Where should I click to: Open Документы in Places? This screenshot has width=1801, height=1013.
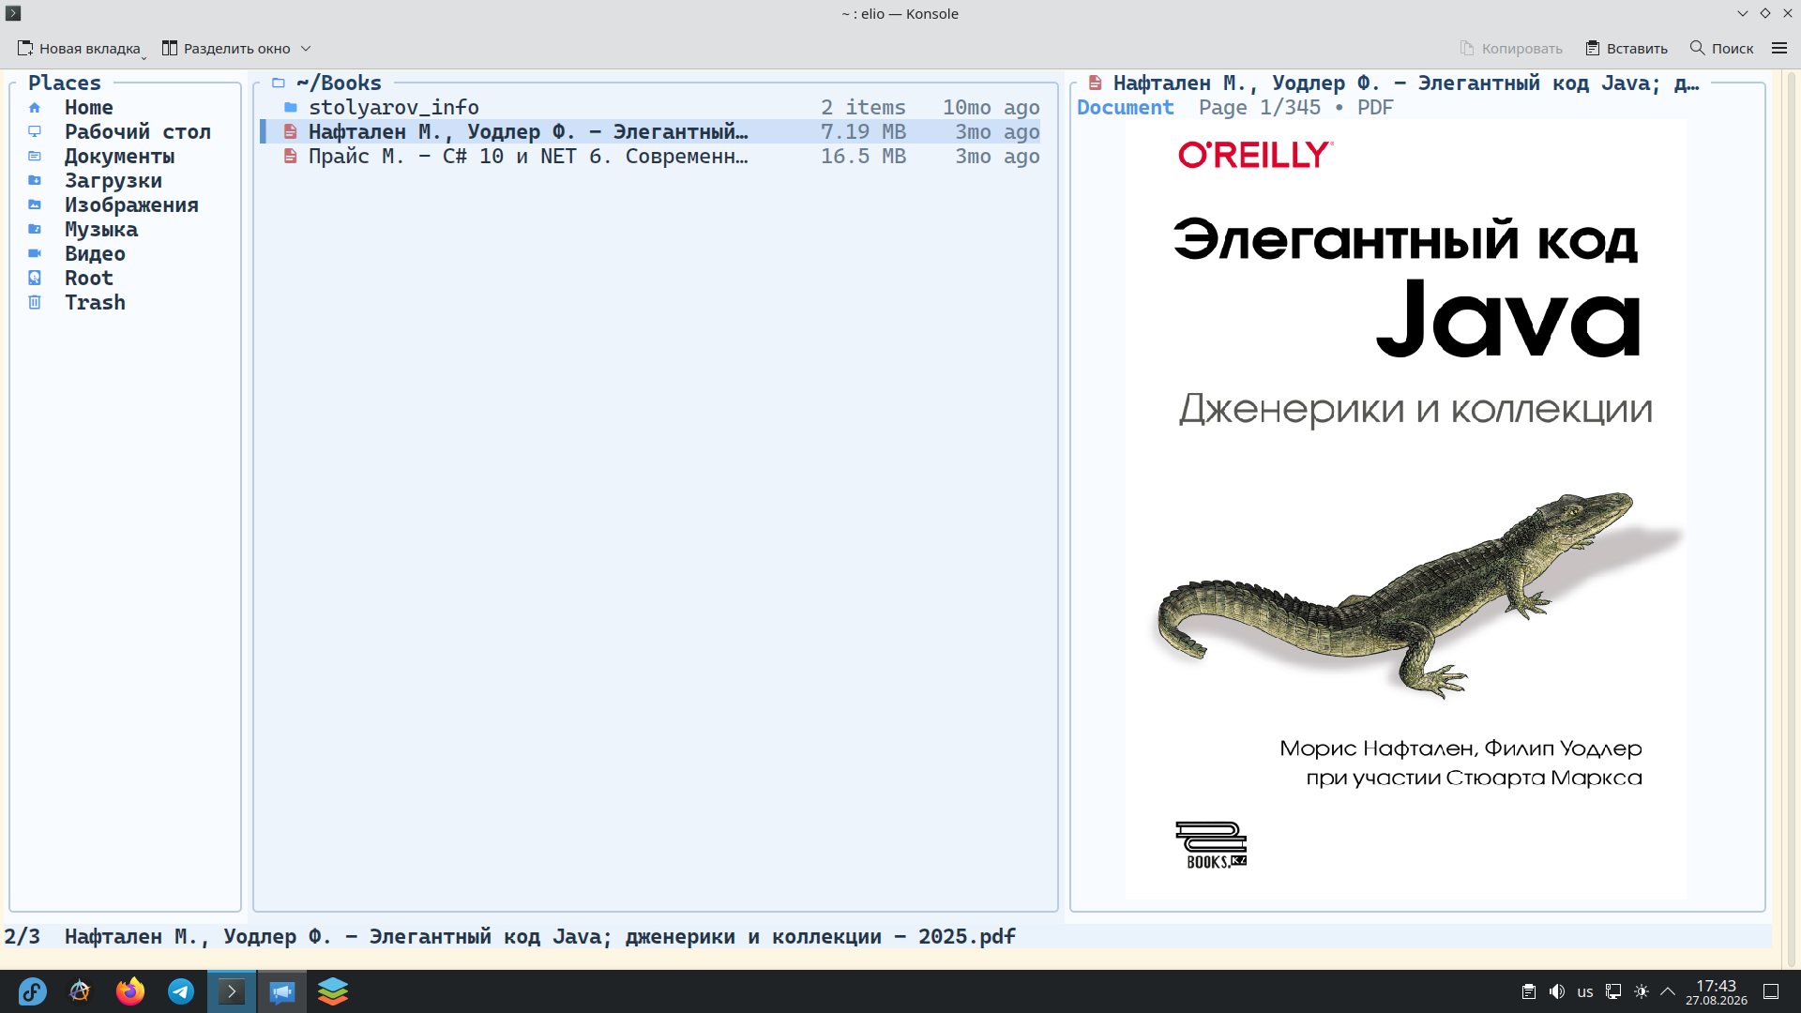[x=119, y=157]
